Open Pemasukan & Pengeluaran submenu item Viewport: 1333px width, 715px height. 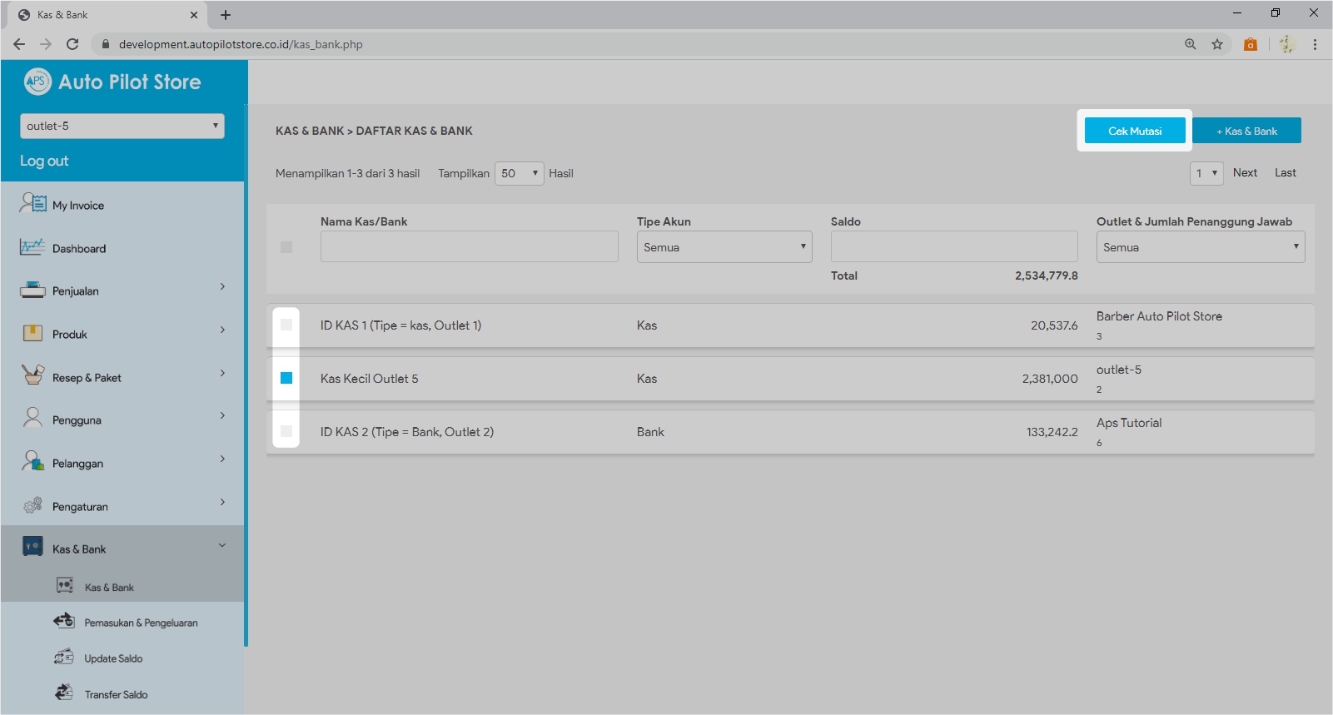(141, 623)
